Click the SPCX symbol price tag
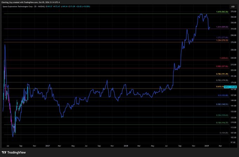Screen dimensions: 239x157 coord(227,87)
